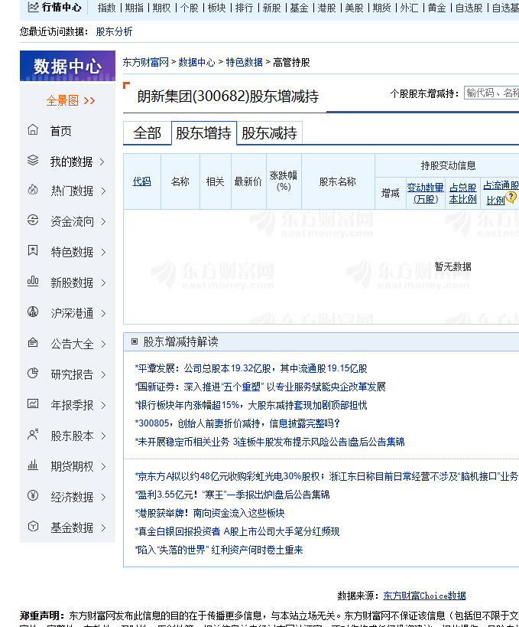This screenshot has height=627, width=519.
Task: Sort by the 代码 column header
Action: pos(141,181)
